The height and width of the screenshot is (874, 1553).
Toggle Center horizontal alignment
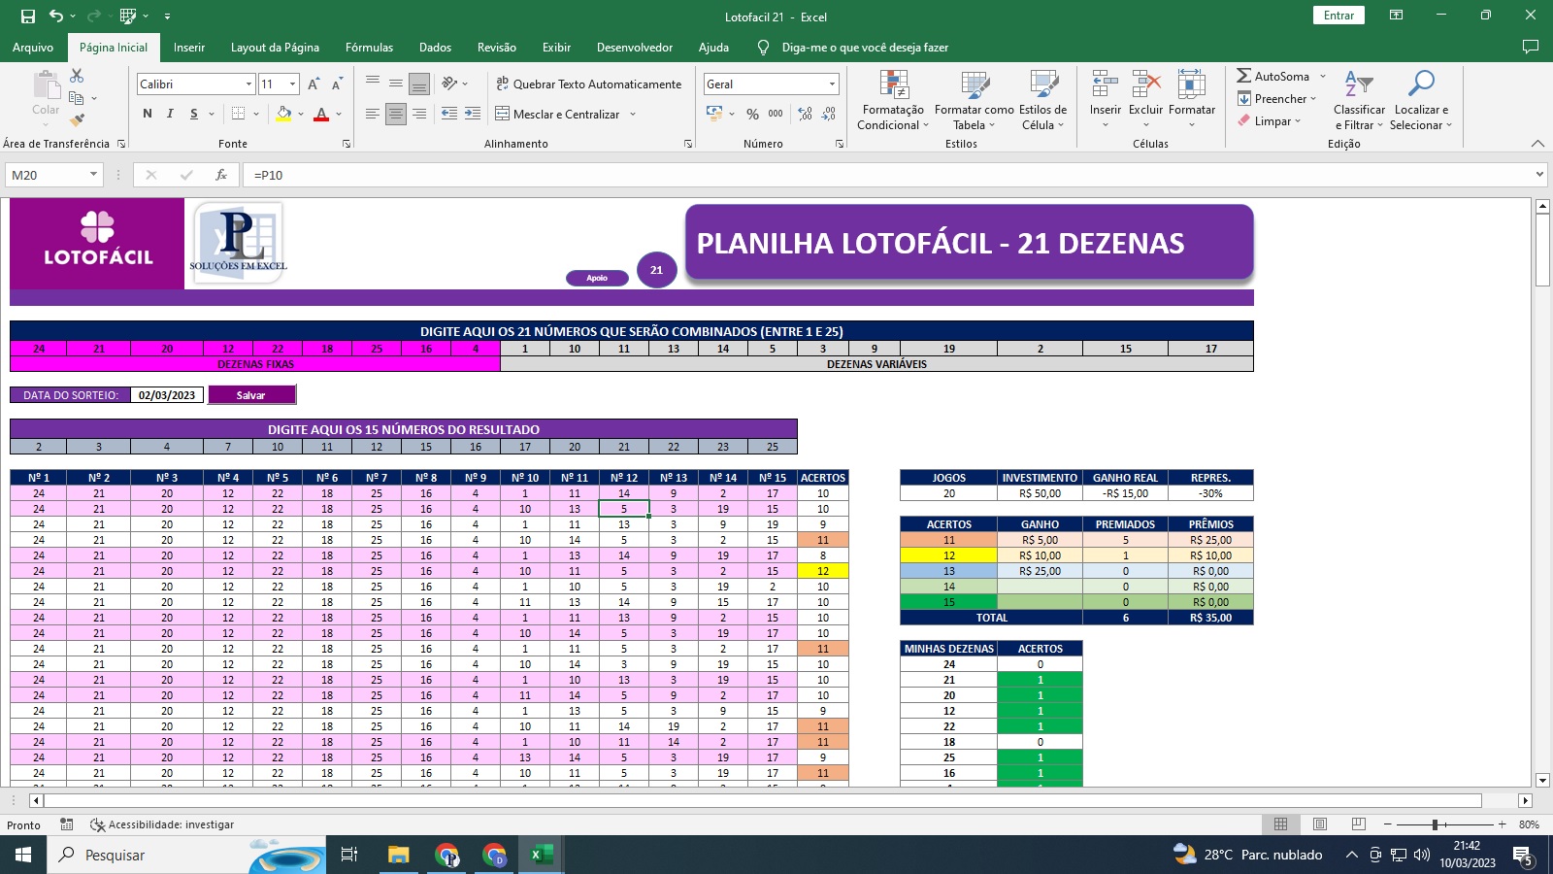[396, 114]
